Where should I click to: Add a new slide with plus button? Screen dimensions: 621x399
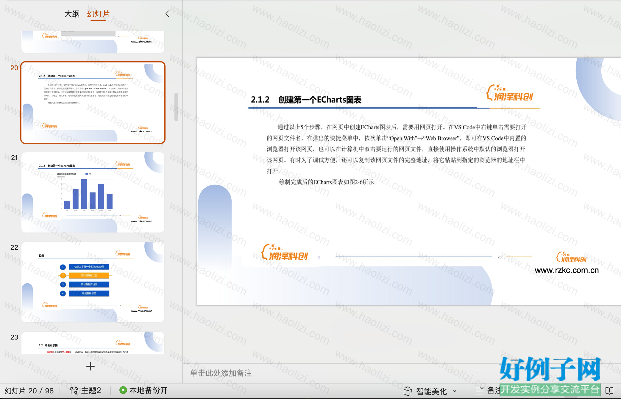(x=91, y=366)
